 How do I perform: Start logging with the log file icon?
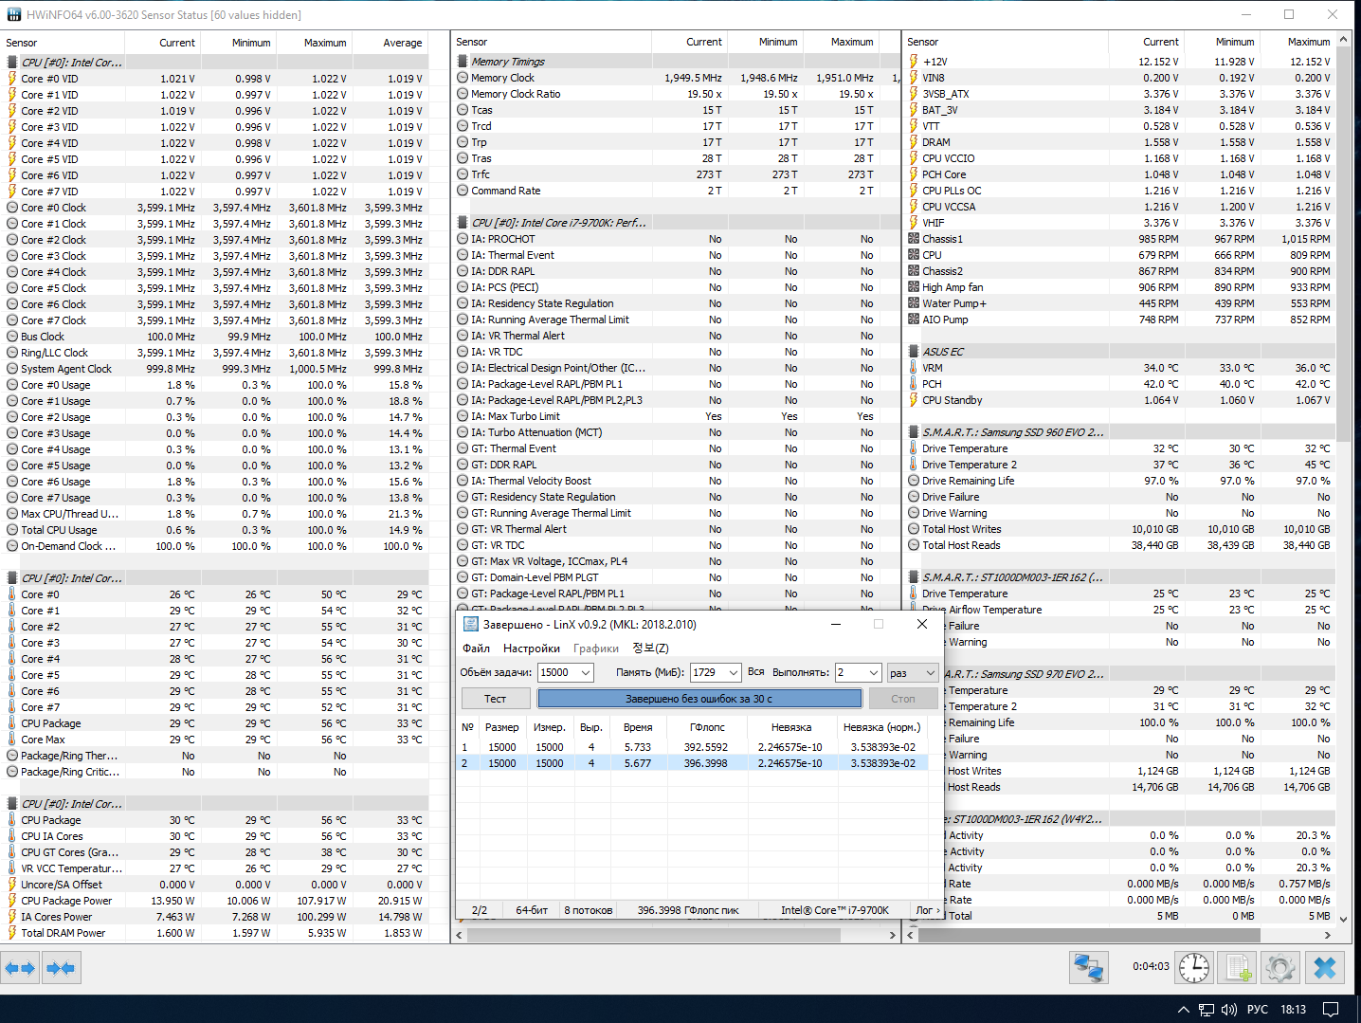1237,968
